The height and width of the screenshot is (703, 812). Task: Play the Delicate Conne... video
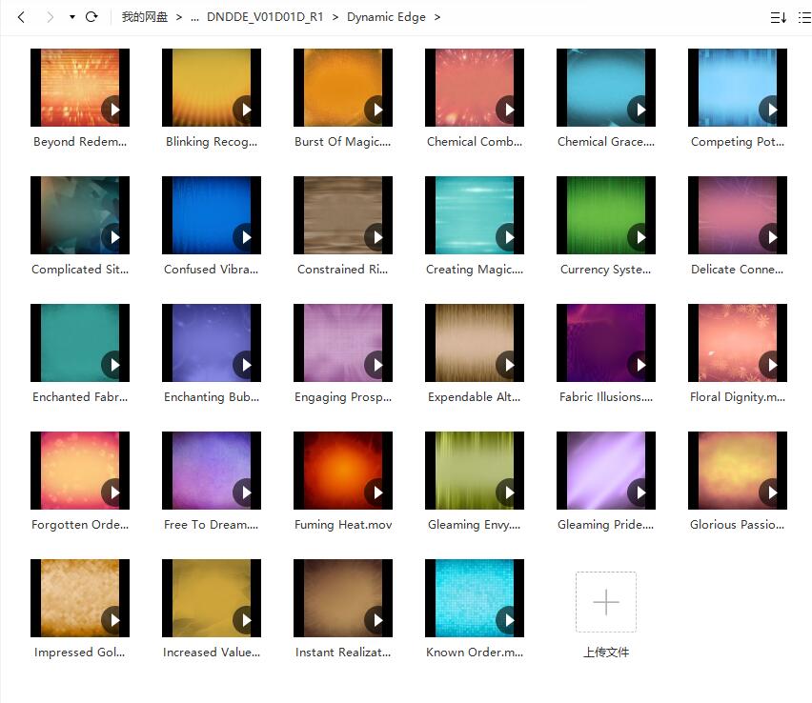tap(772, 237)
